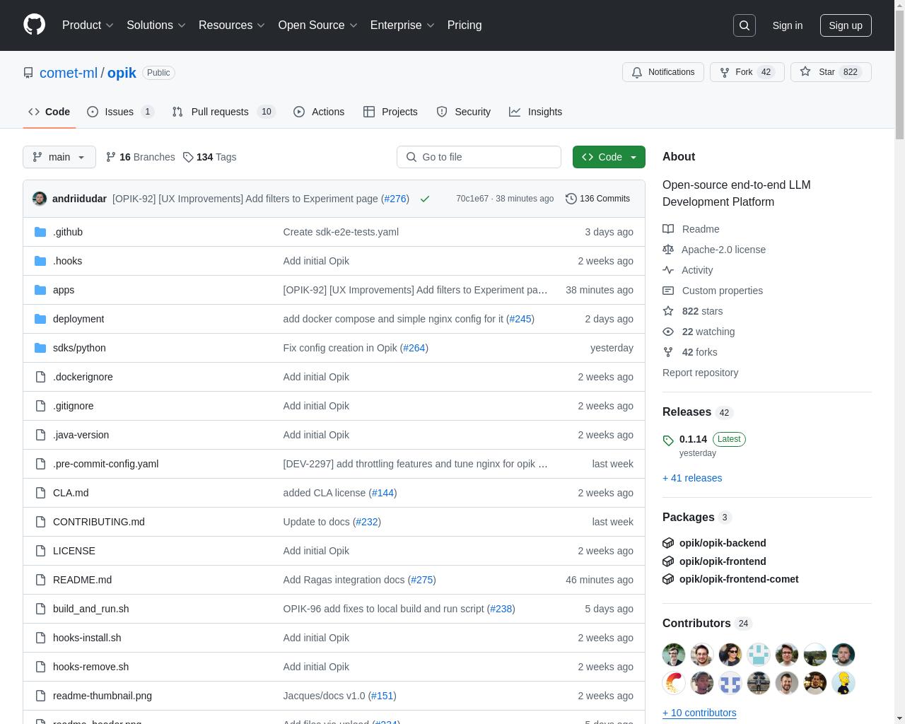Expand the Enterprise menu
Viewport: 905px width, 724px height.
point(402,25)
